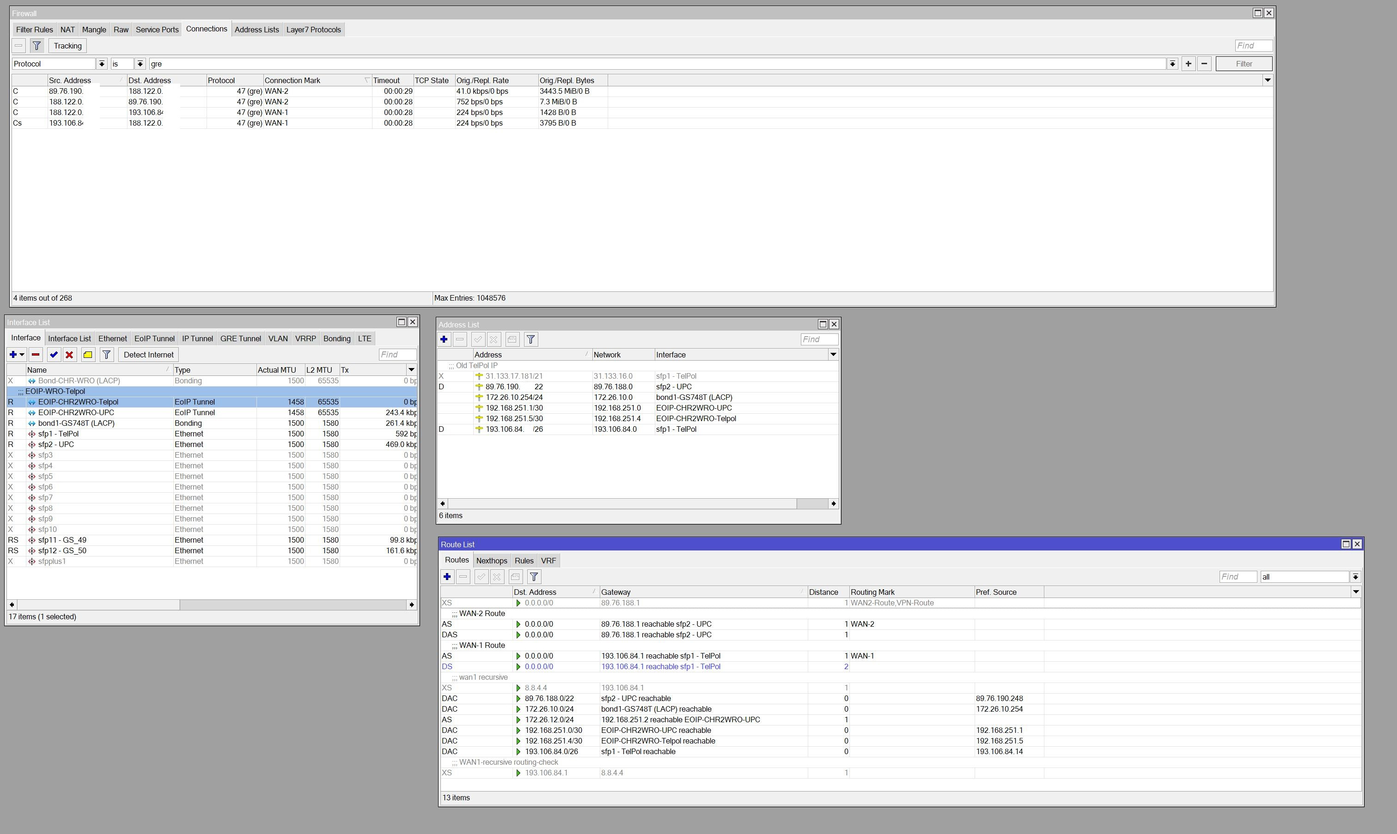1397x834 pixels.
Task: Open the 'is' condition dropdown
Action: (x=140, y=64)
